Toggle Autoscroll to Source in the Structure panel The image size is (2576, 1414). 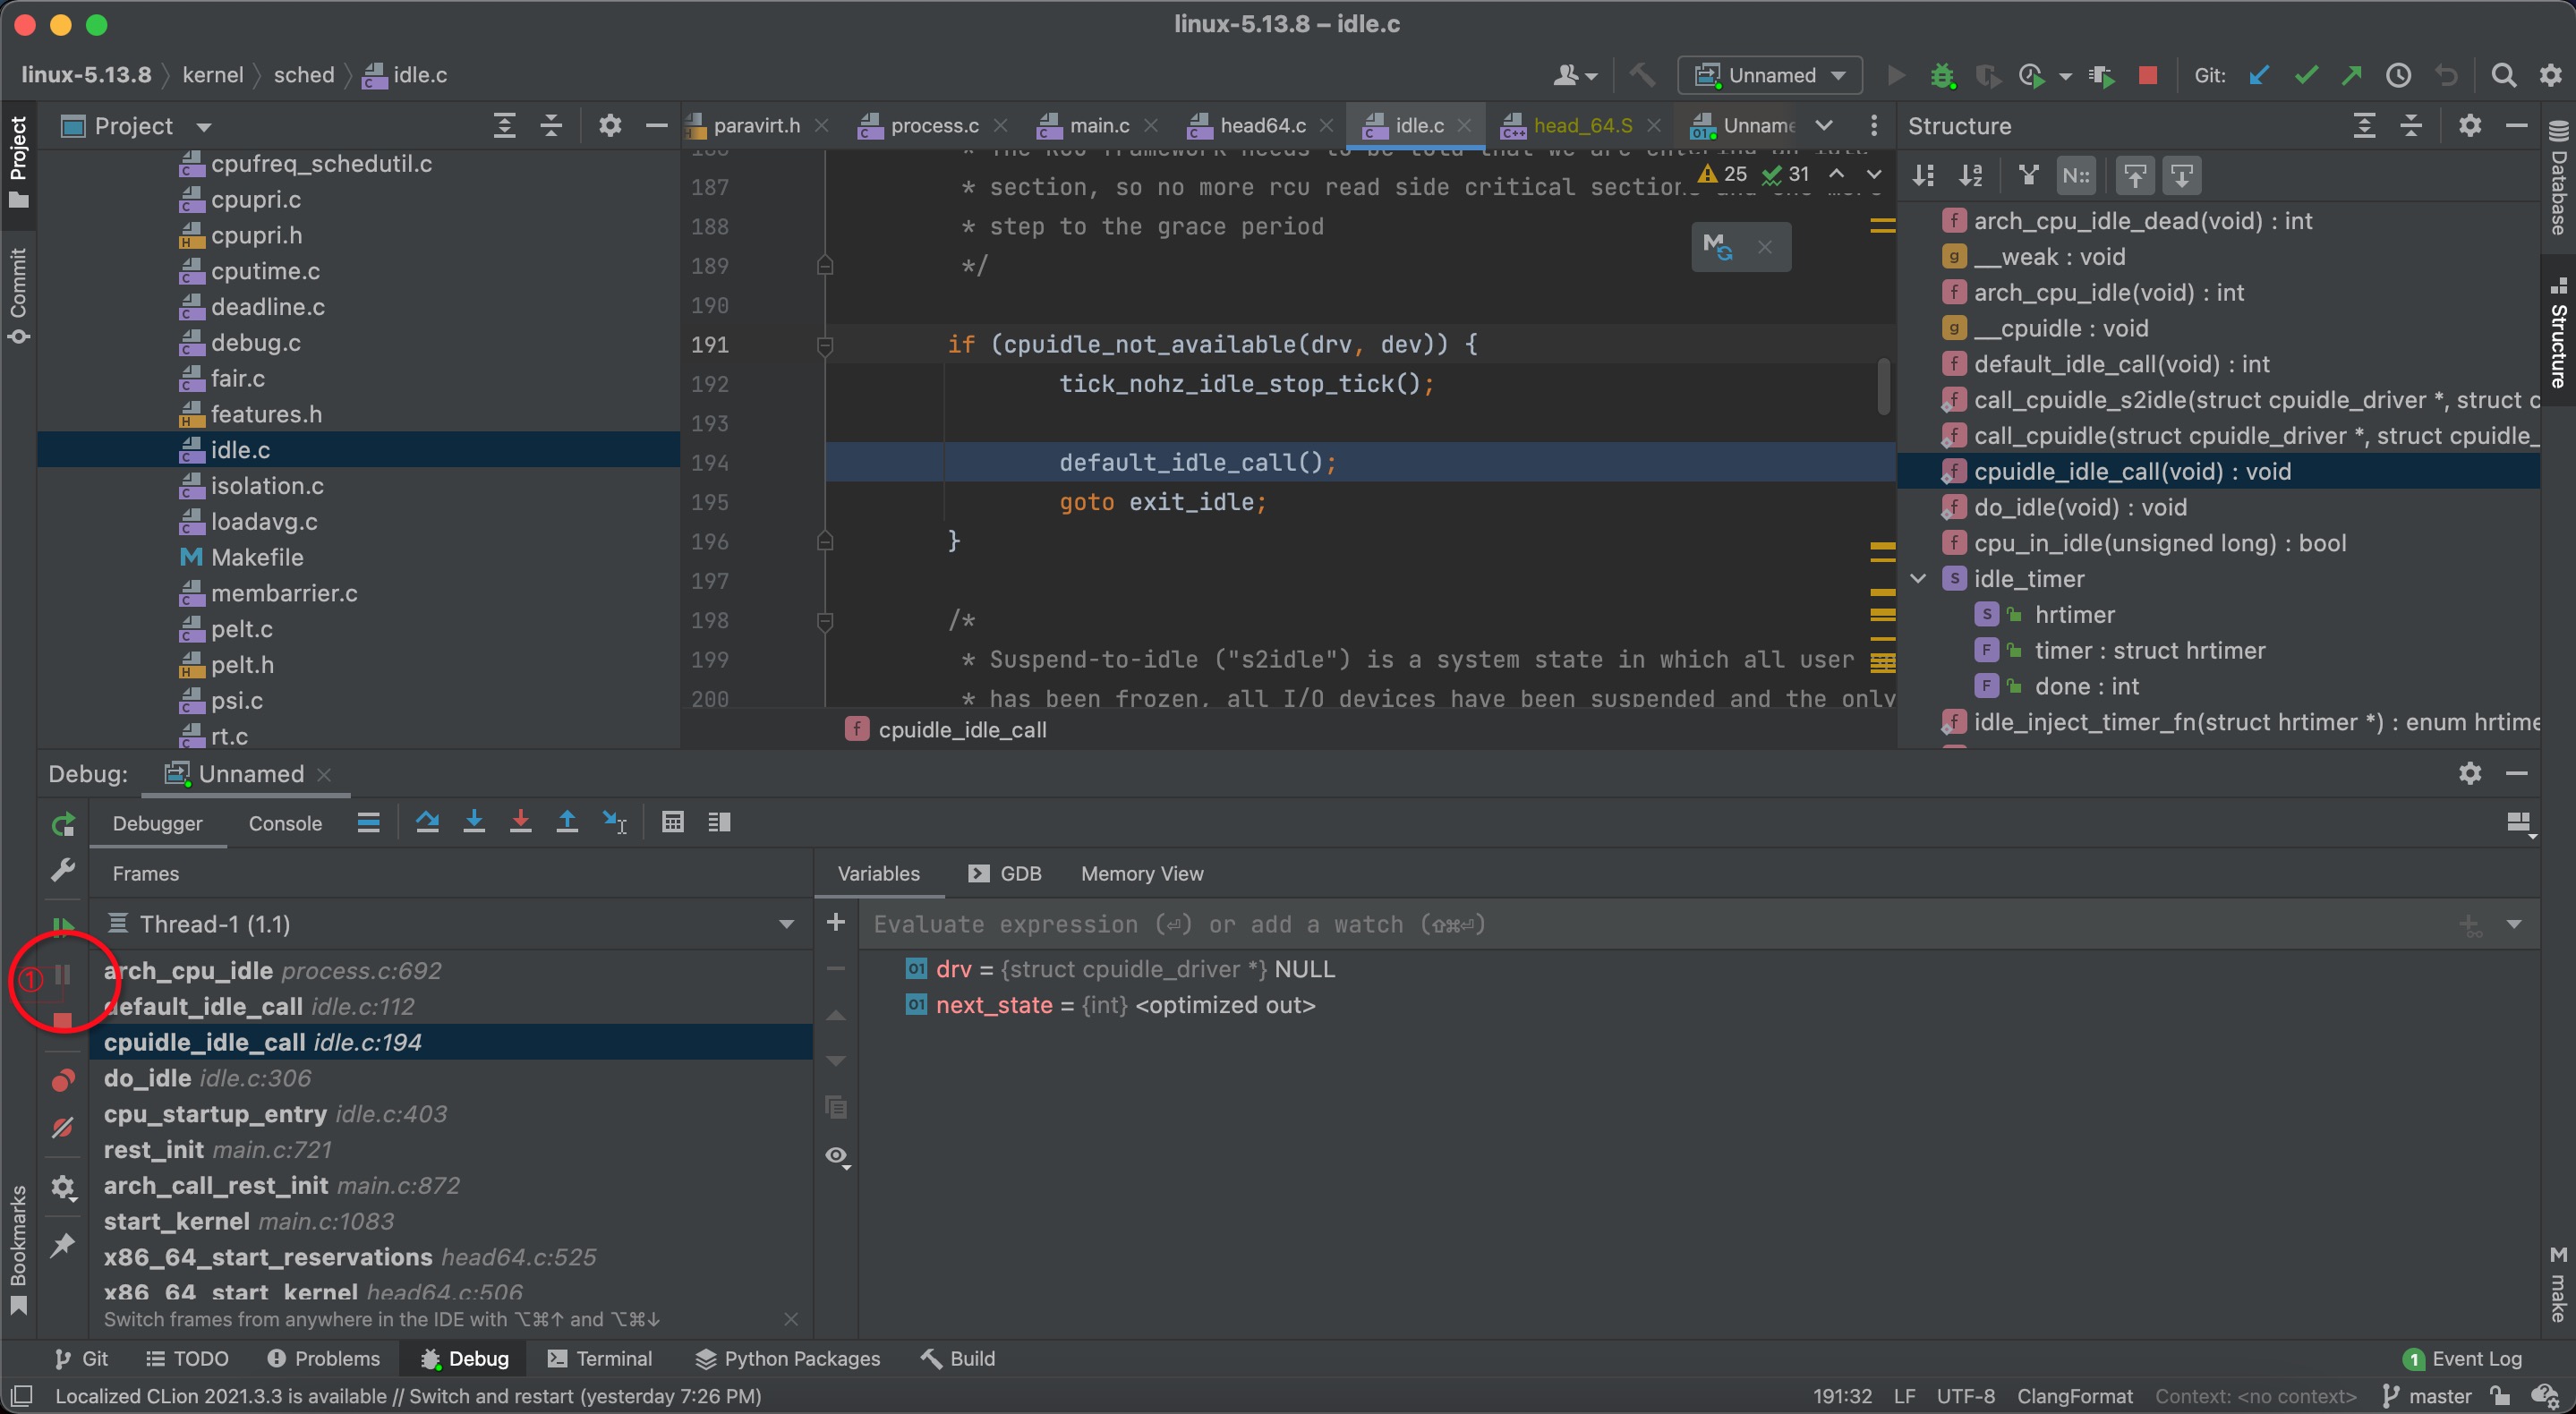pyautogui.click(x=2135, y=176)
